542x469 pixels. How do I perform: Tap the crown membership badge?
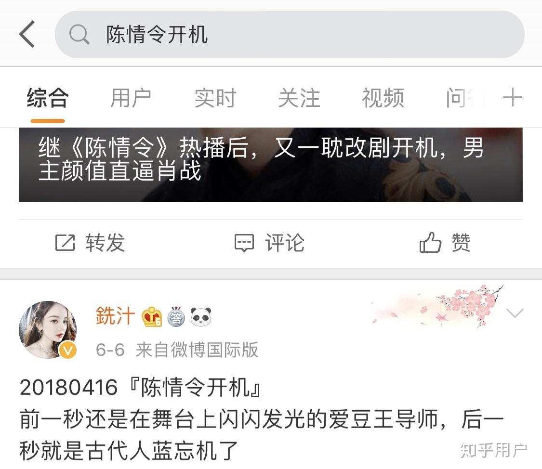(x=151, y=316)
